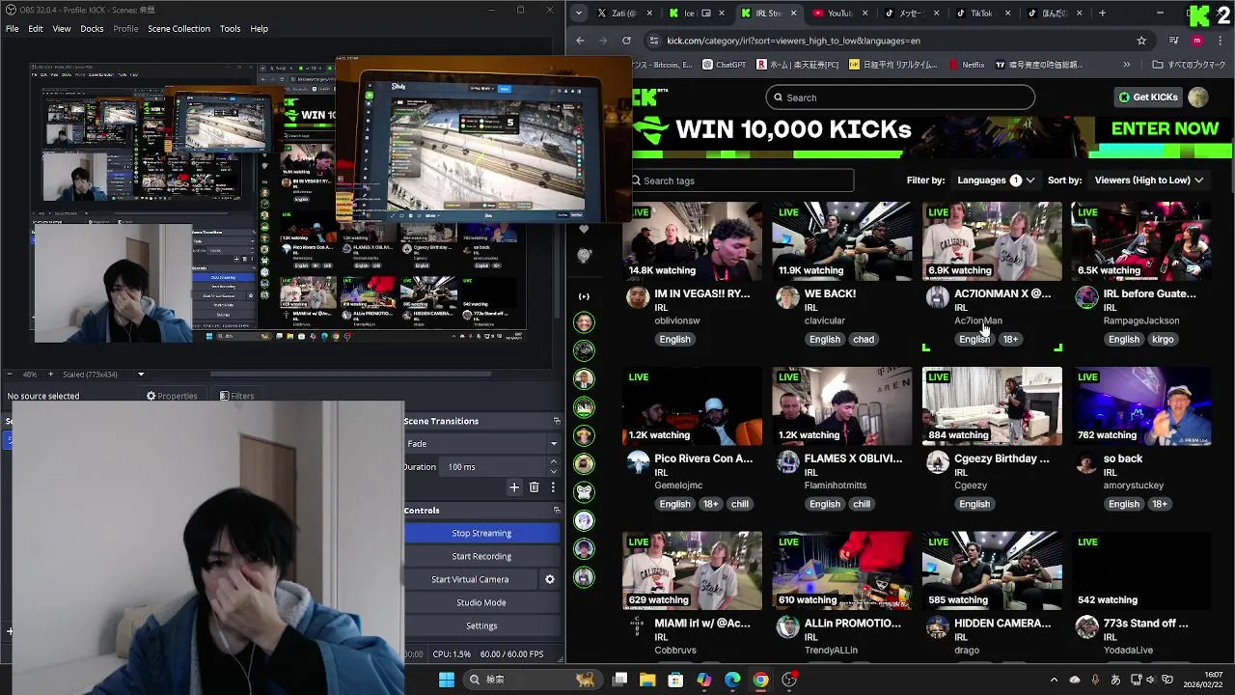Image resolution: width=1235 pixels, height=695 pixels.
Task: Click the Kick Search field
Action: pos(901,97)
